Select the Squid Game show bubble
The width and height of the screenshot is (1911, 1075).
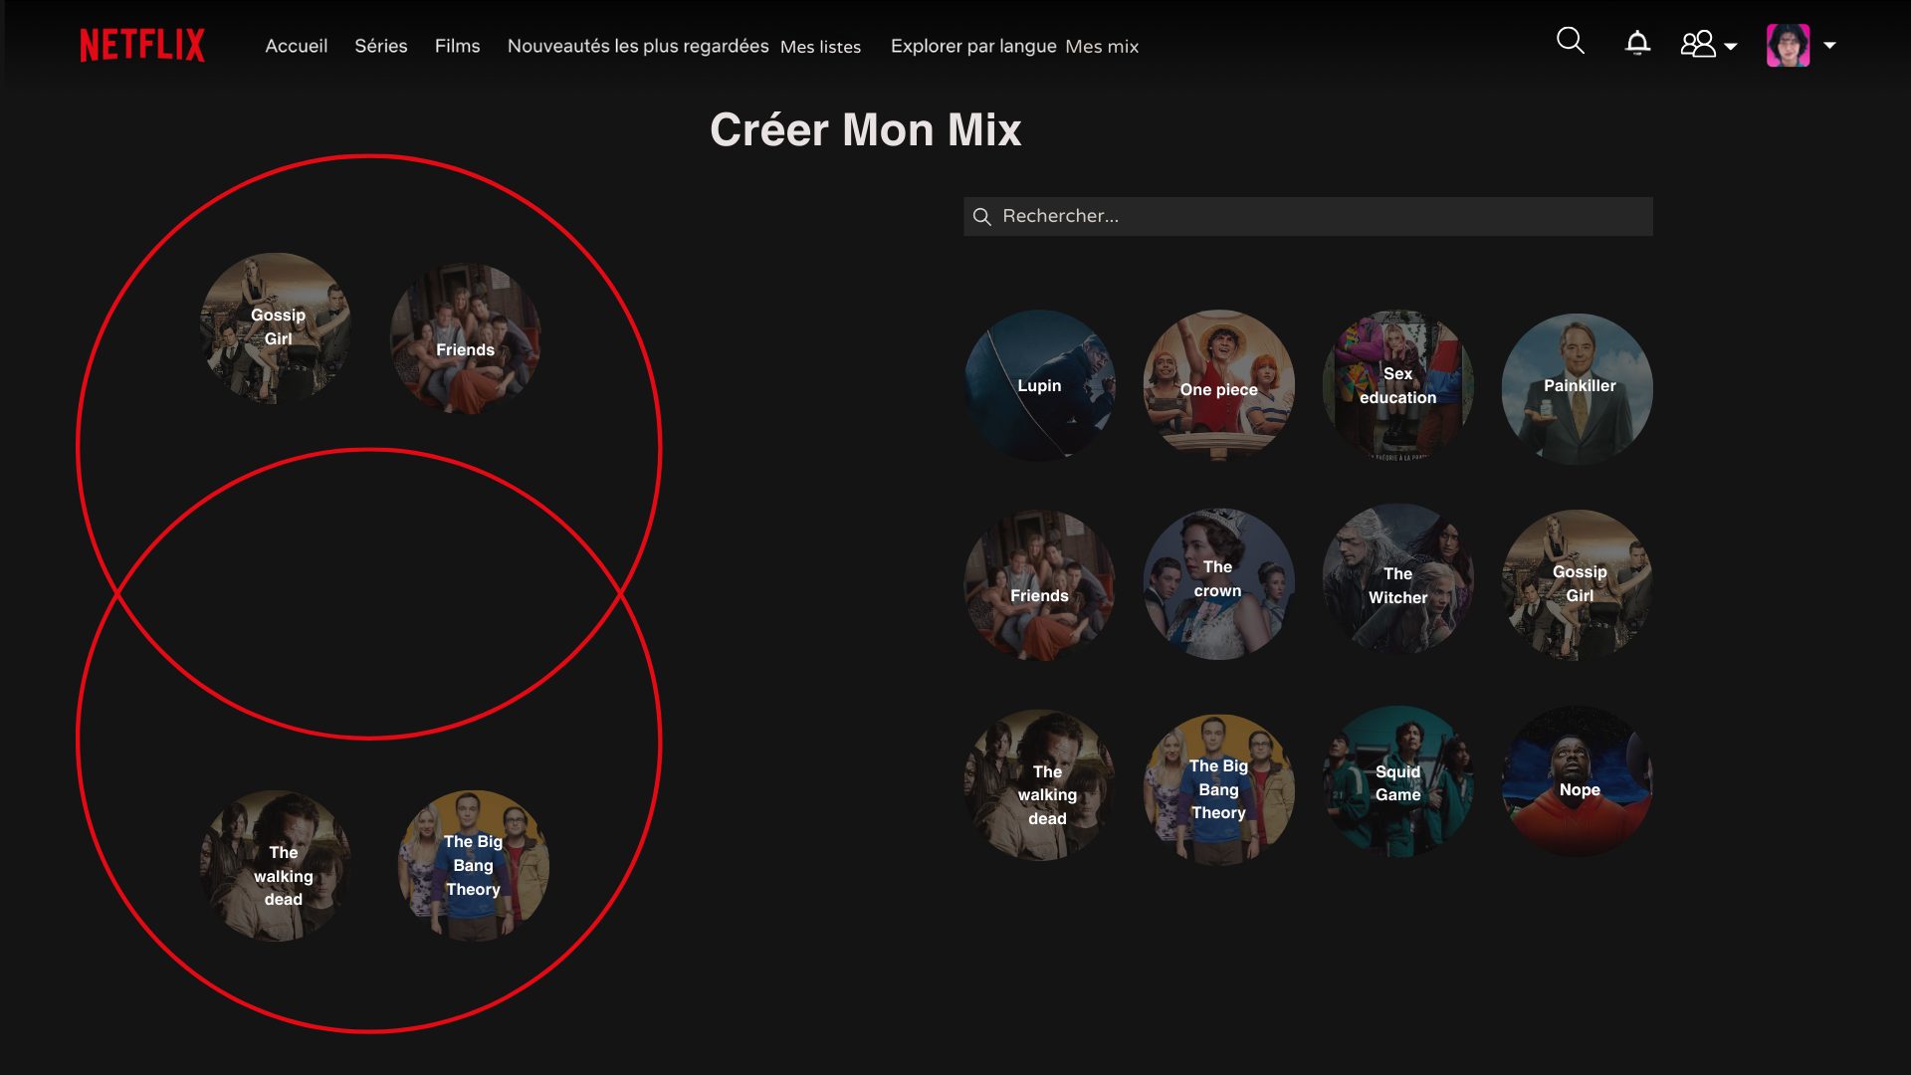(1397, 781)
